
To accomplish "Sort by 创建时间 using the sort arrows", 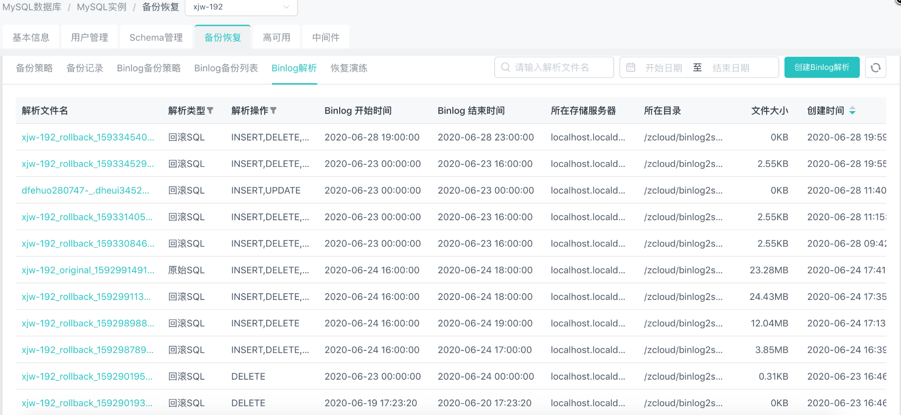I will [x=852, y=111].
